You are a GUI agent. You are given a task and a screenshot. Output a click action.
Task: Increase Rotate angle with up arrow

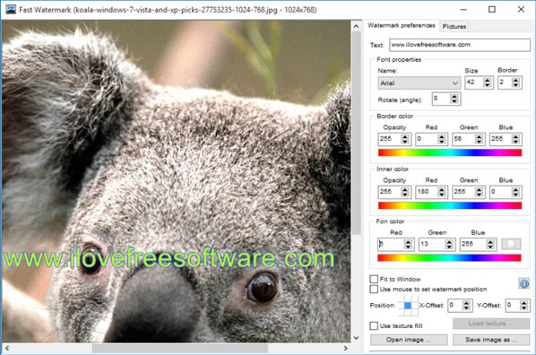(454, 97)
